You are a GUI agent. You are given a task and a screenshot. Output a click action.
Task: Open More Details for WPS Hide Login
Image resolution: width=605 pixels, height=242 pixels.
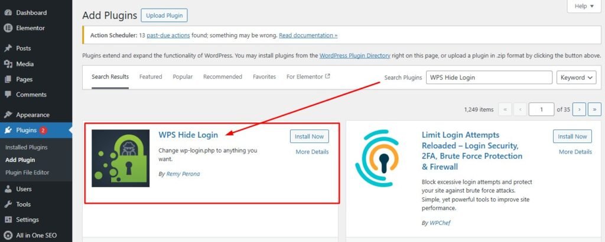312,151
